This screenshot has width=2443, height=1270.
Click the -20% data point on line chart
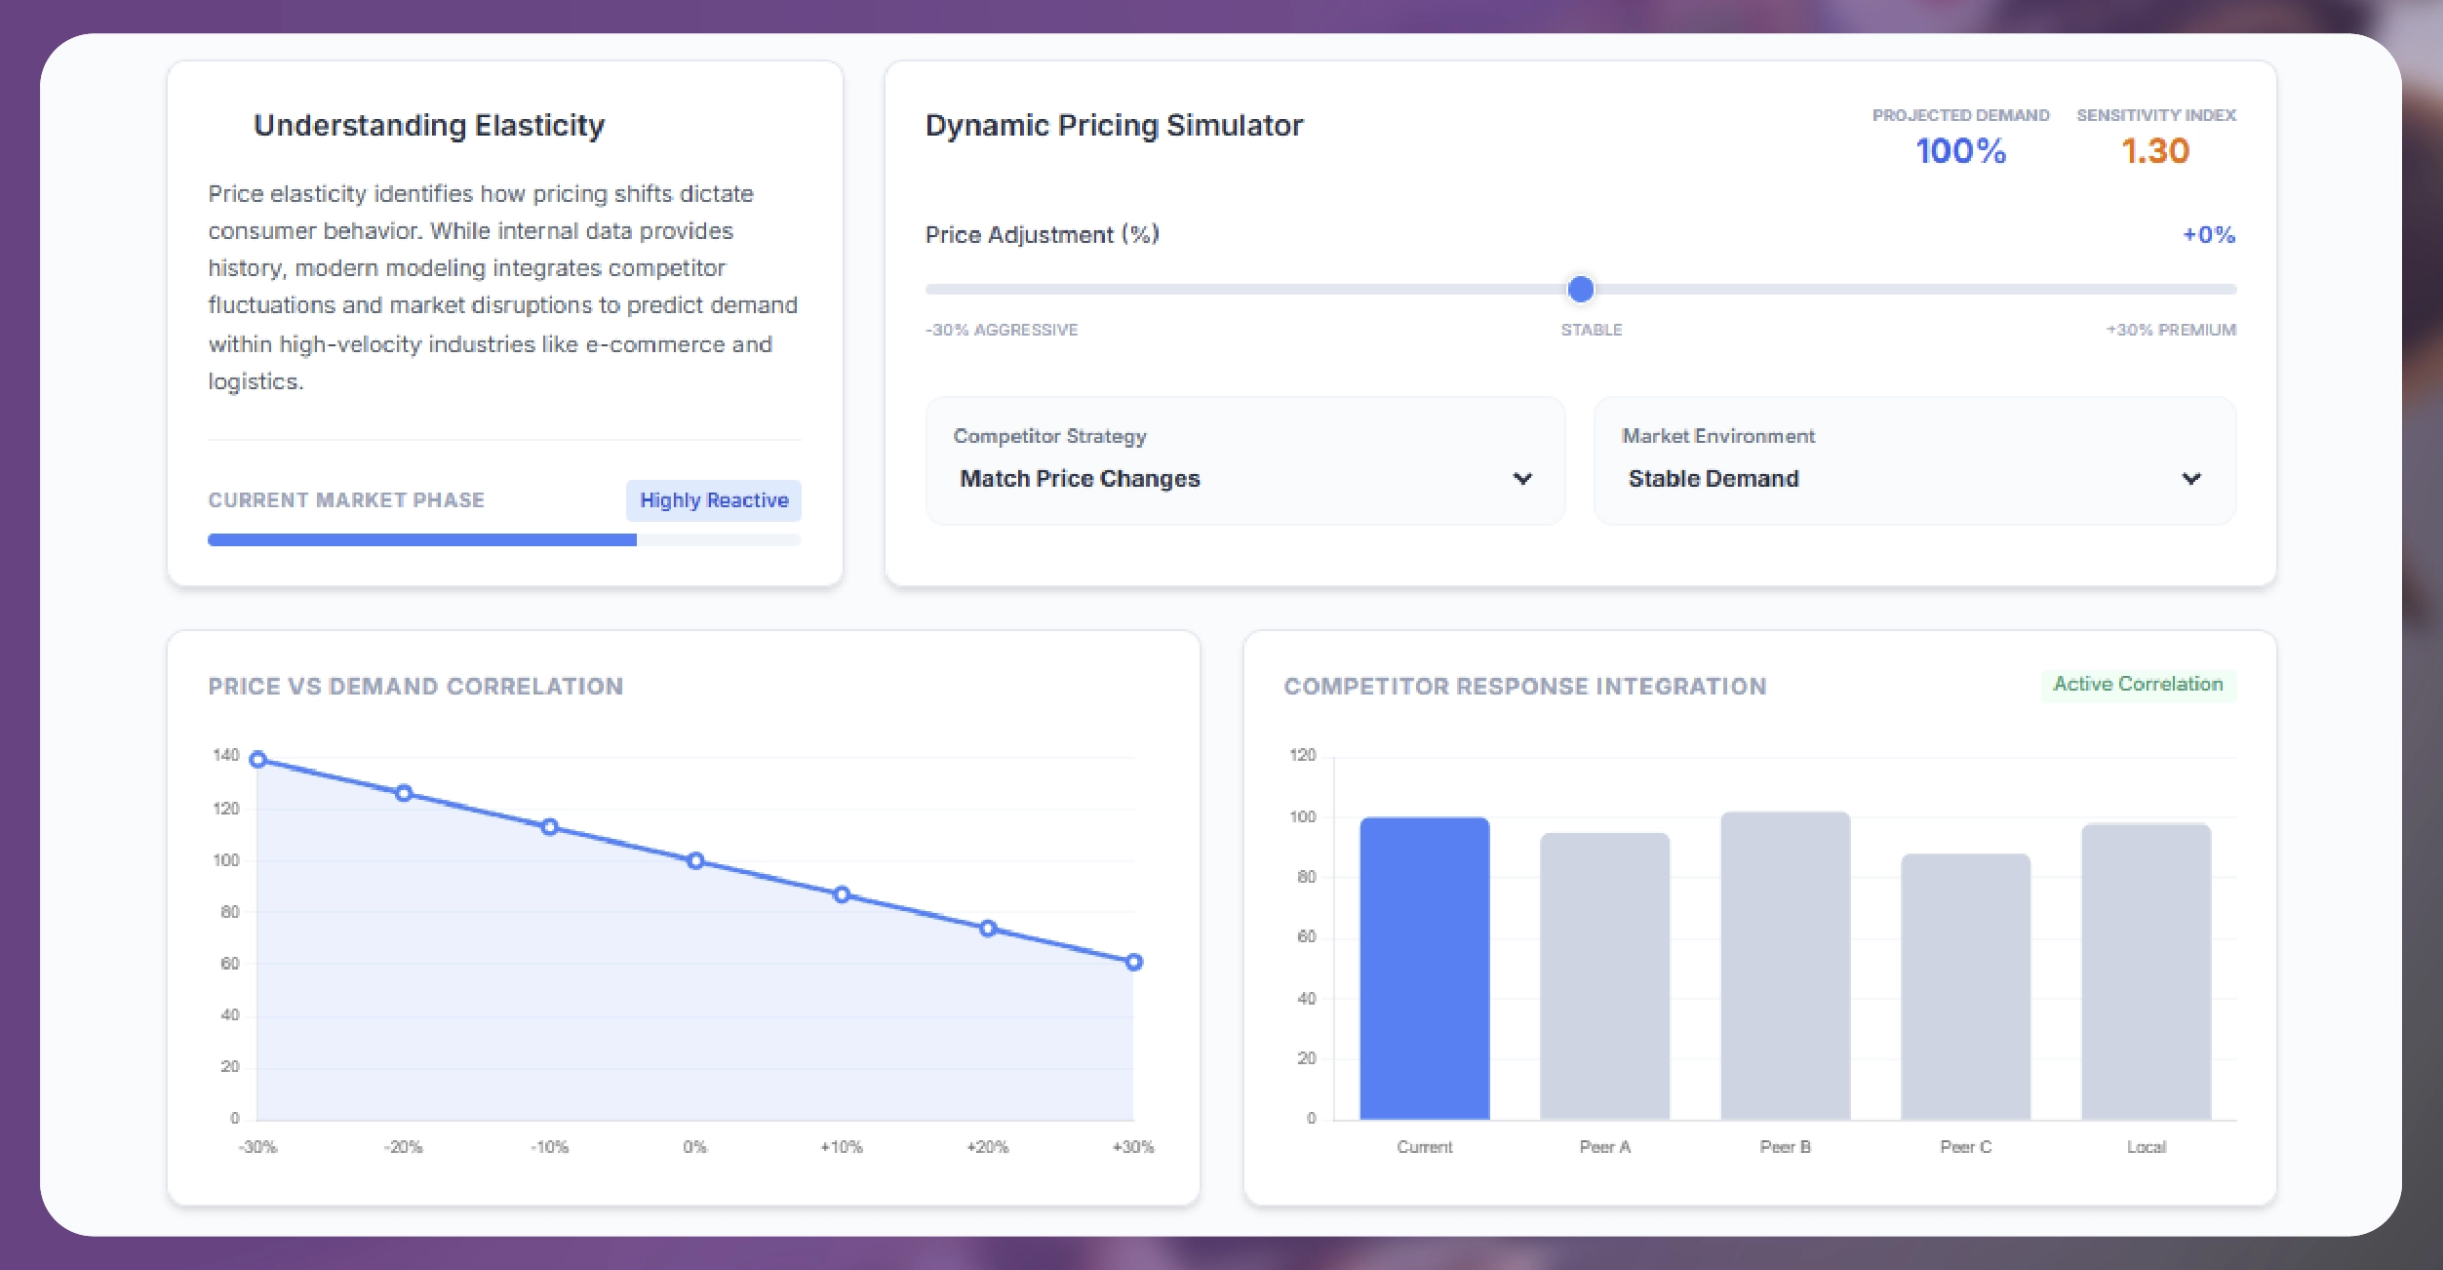(x=404, y=793)
